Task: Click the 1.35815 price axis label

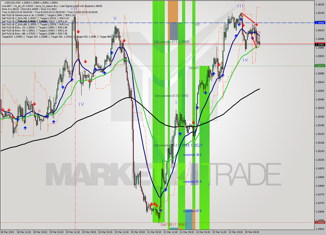Action: [x=320, y=56]
